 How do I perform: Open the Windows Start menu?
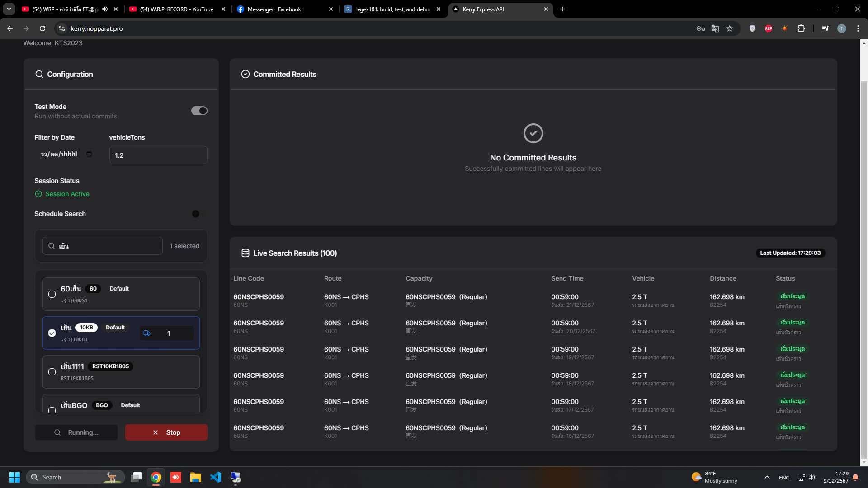tap(14, 477)
